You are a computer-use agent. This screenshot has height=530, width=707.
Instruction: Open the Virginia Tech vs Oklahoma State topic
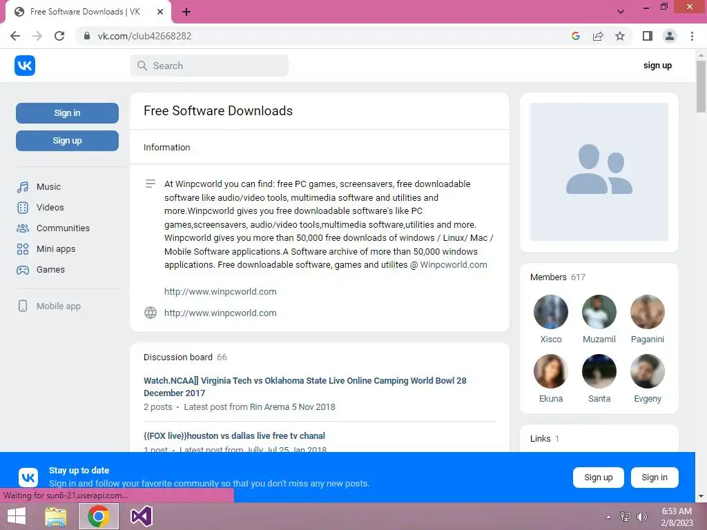coord(304,386)
